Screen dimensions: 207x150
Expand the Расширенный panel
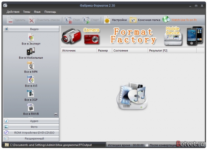pos(31,139)
